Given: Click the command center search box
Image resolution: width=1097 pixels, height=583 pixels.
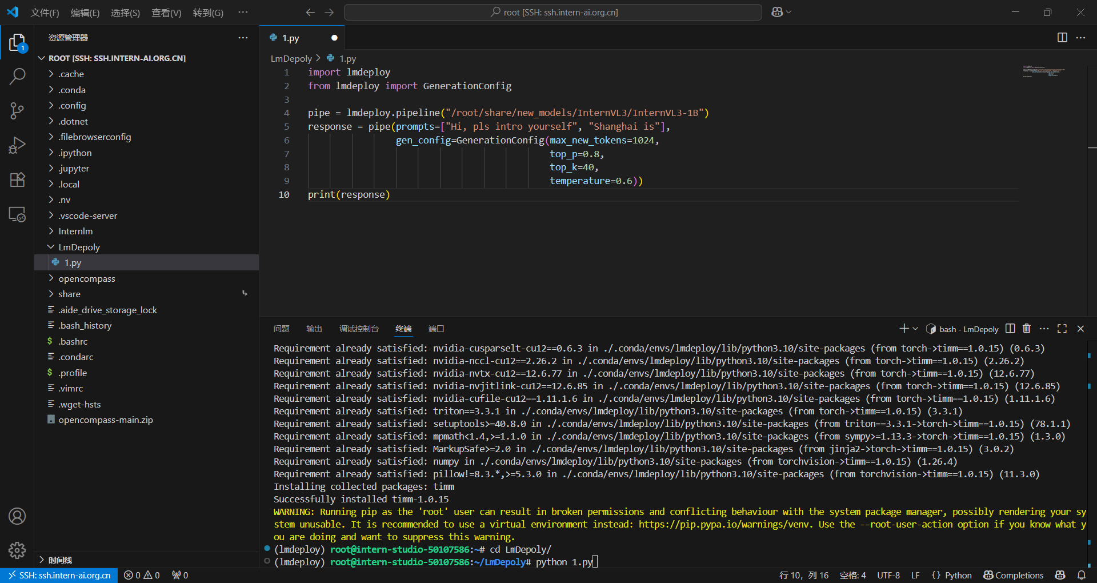Looking at the screenshot, I should tap(553, 12).
